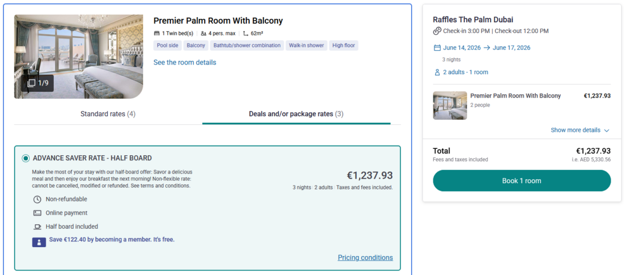Click the chevron next to Show more details
The height and width of the screenshot is (275, 629).
(607, 131)
